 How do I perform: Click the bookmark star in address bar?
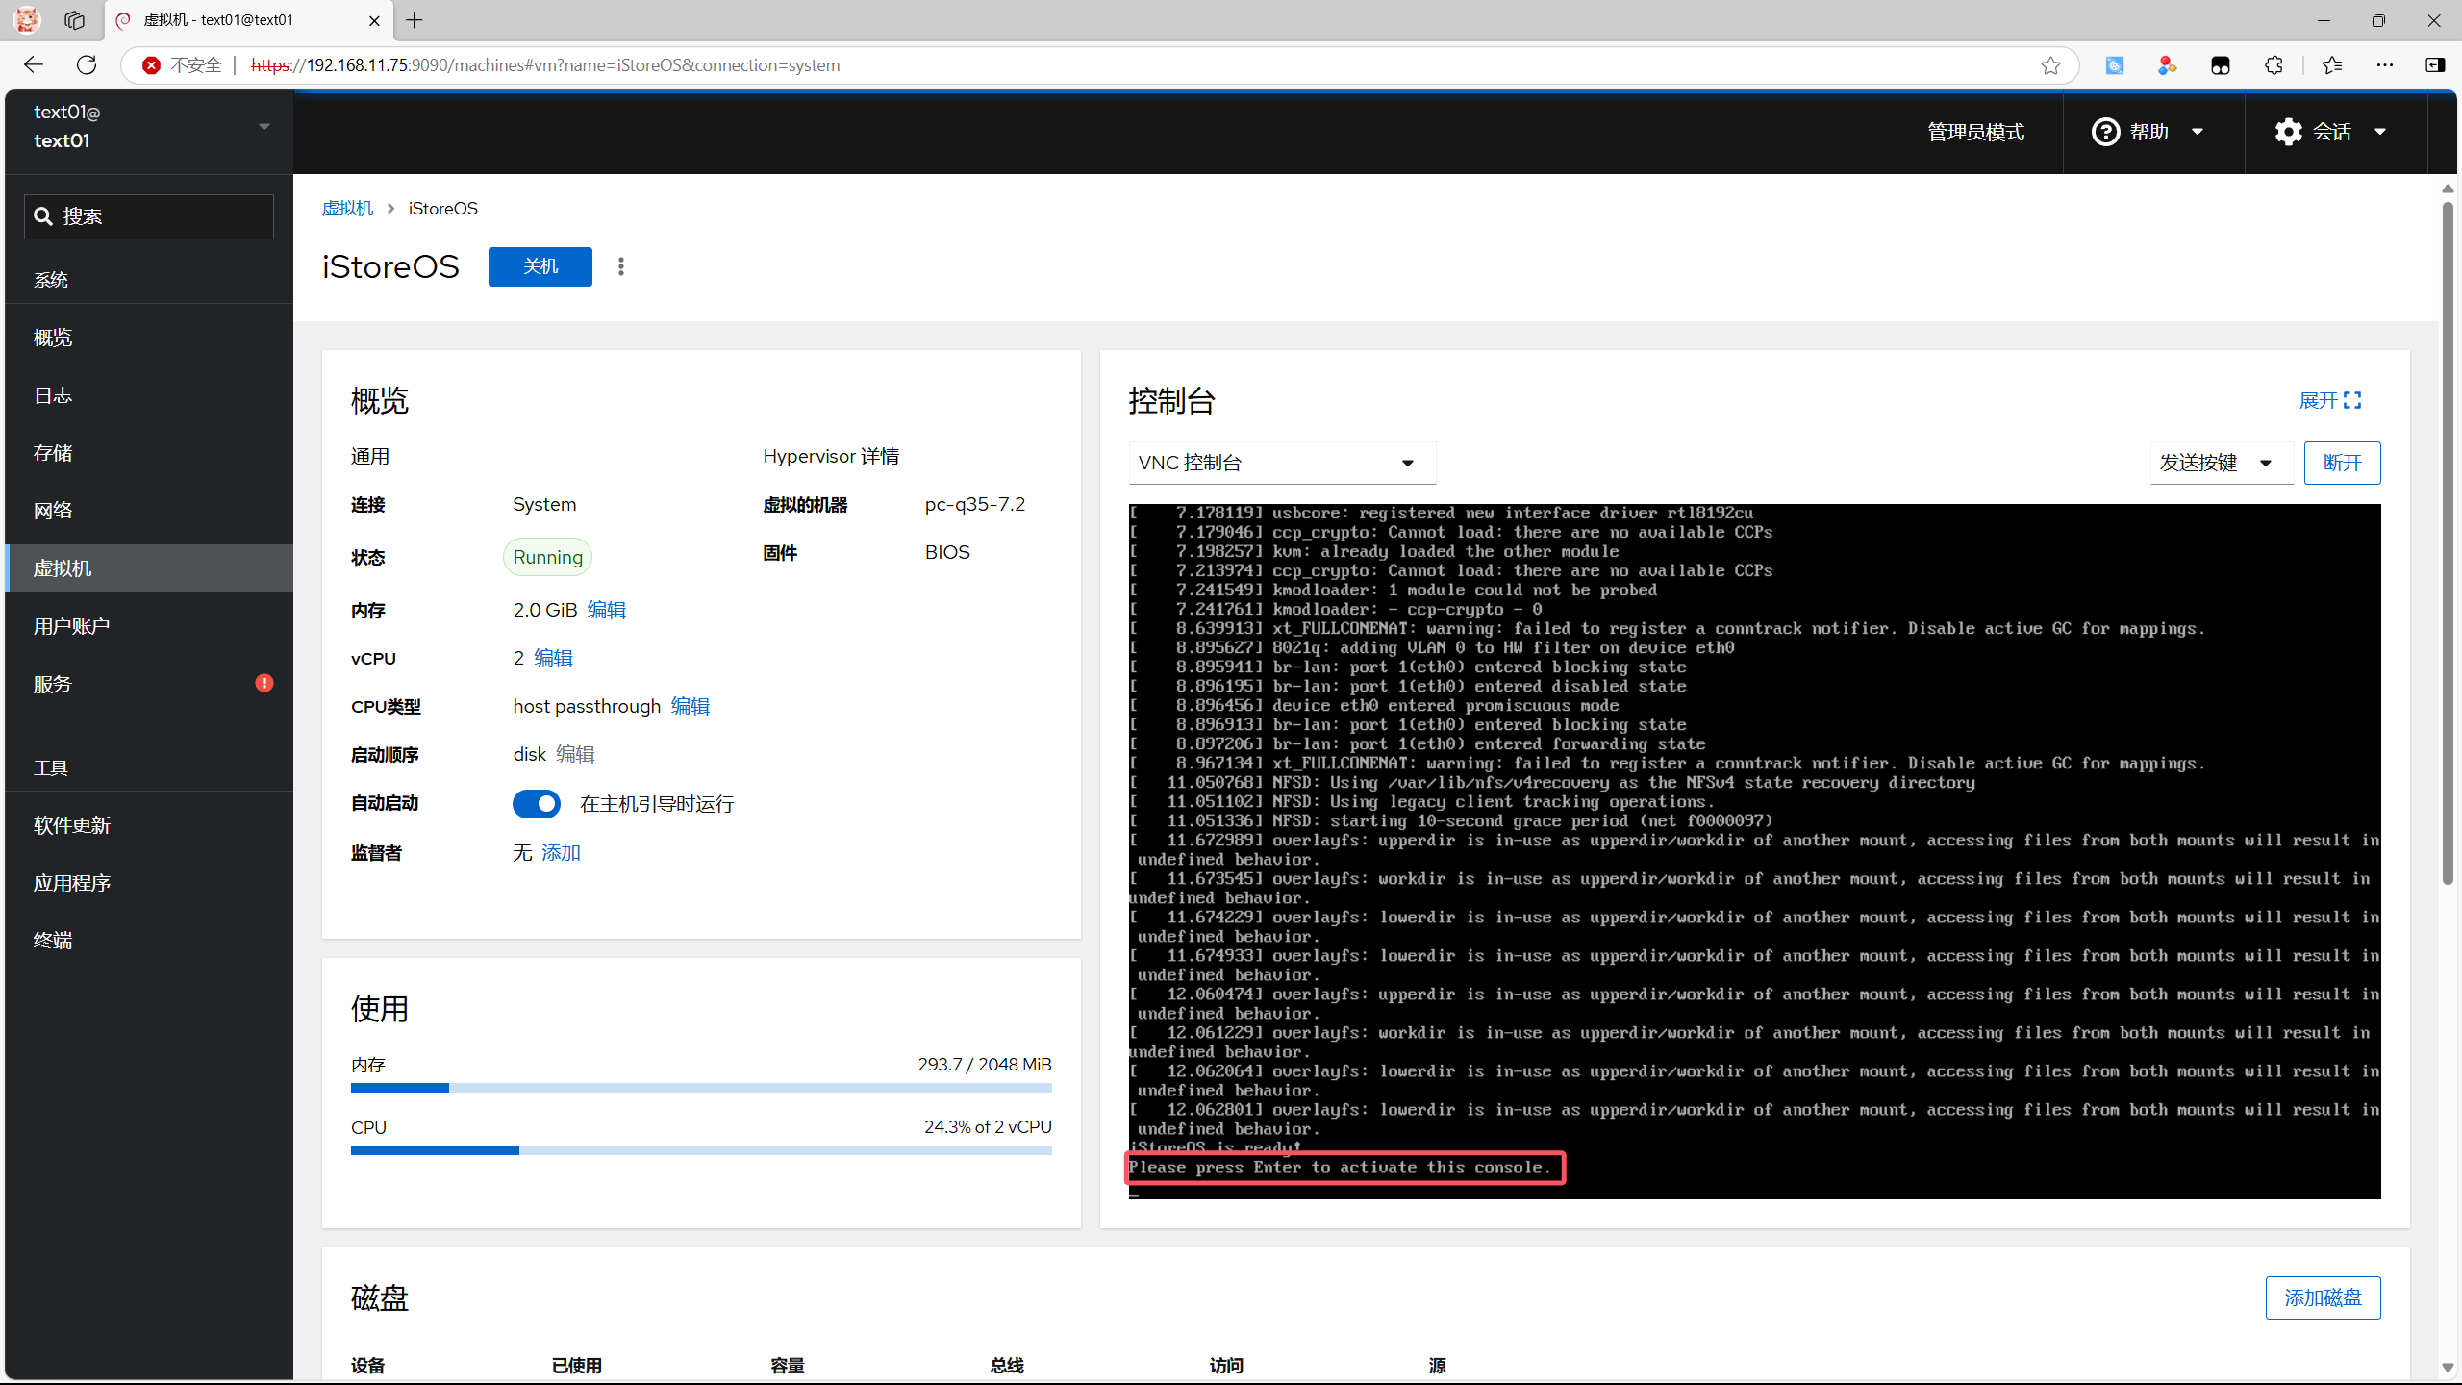click(x=2050, y=65)
